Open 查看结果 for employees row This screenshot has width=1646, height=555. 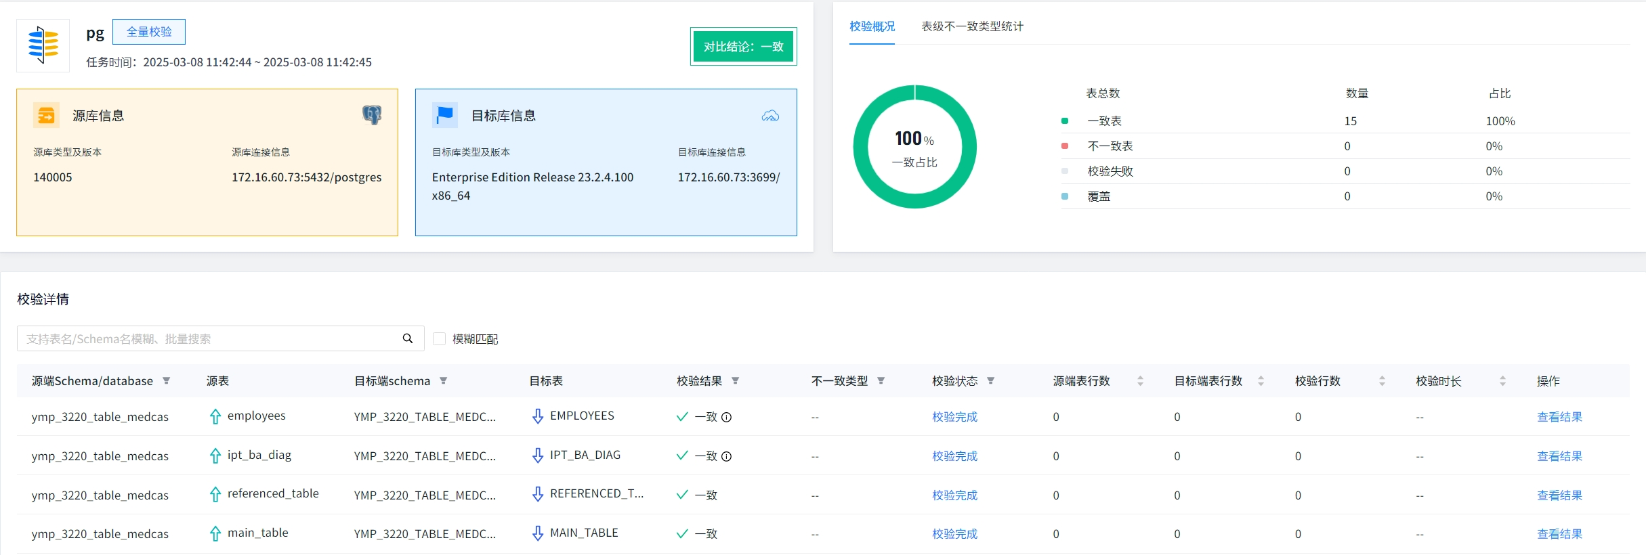[x=1559, y=417]
